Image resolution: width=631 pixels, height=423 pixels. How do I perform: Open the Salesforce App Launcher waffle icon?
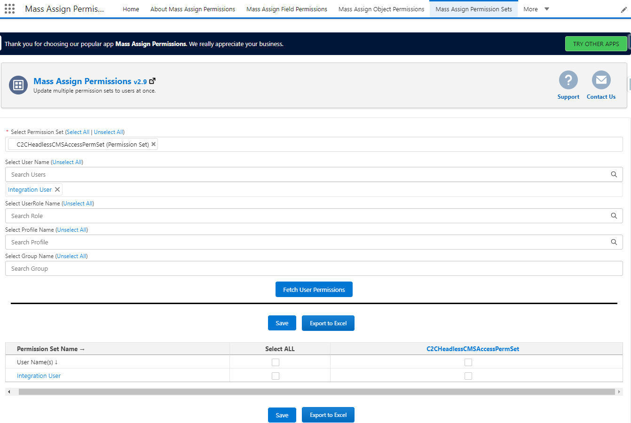[x=9, y=8]
